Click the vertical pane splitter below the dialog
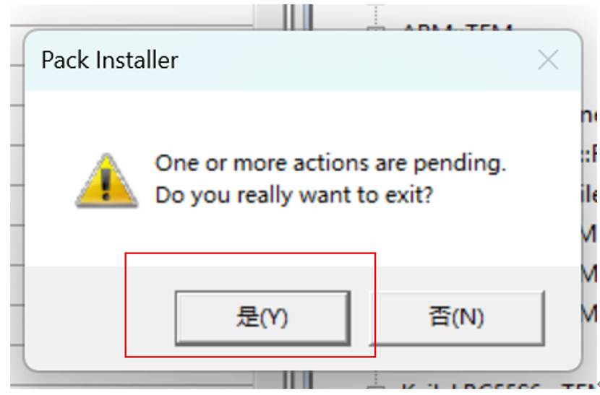600x395 pixels. tap(299, 380)
